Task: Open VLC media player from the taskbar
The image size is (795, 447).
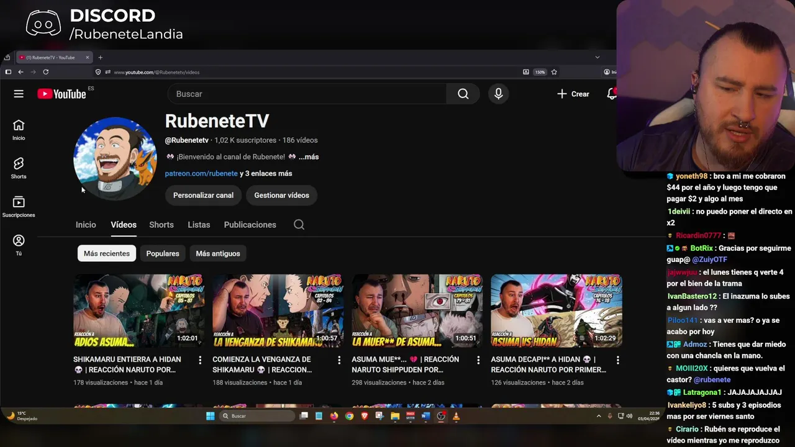Action: tap(456, 416)
